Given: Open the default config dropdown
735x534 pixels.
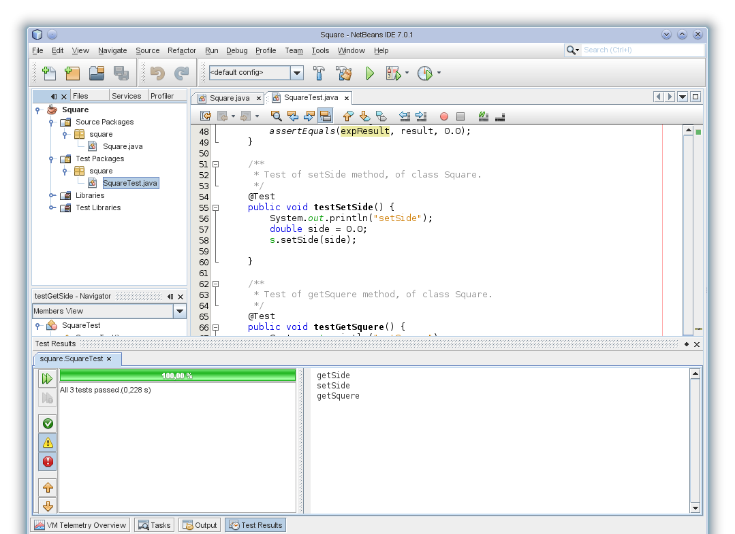Looking at the screenshot, I should coord(297,73).
